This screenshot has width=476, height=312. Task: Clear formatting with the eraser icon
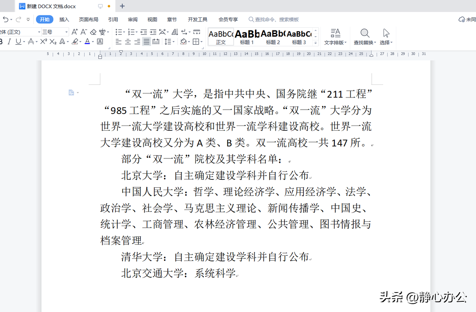click(93, 32)
